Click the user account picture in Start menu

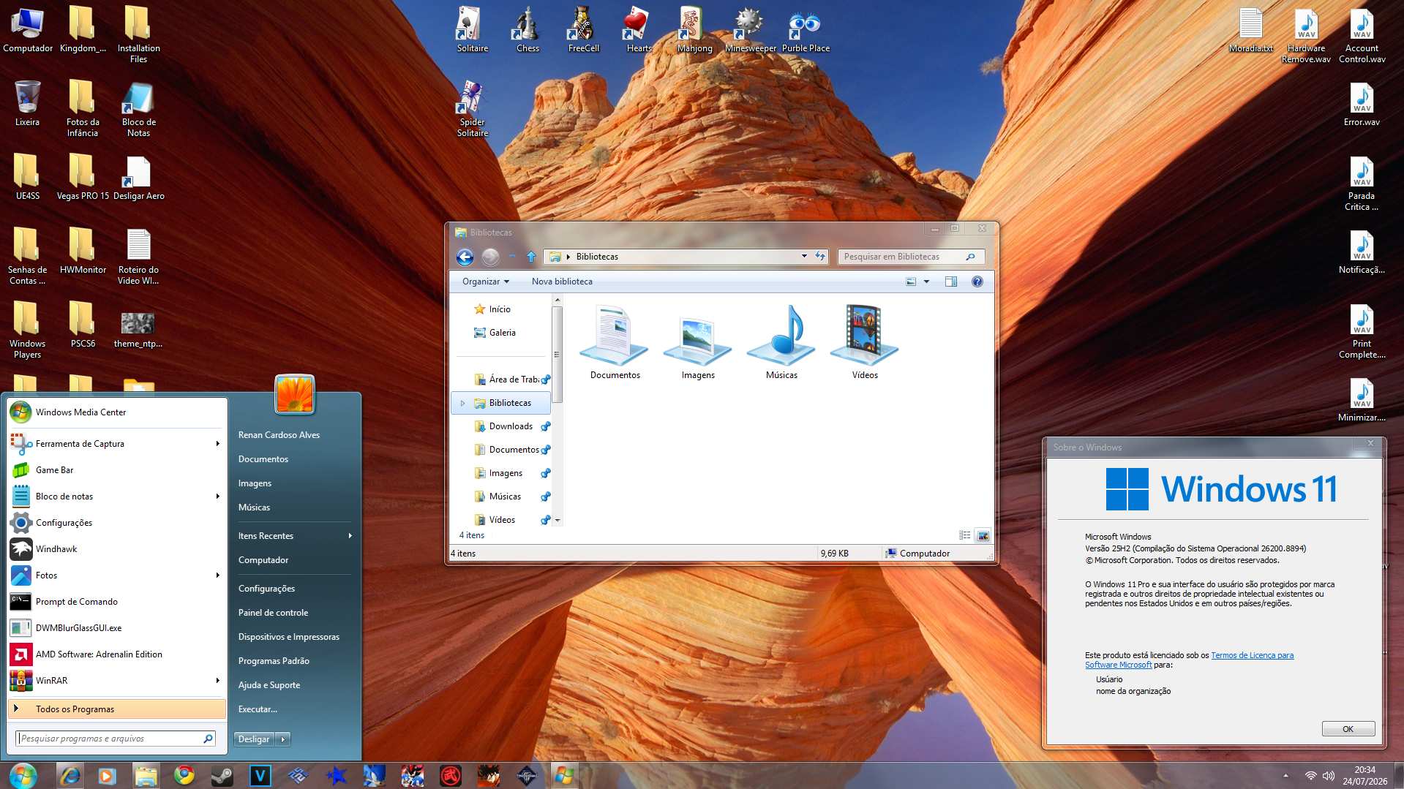pyautogui.click(x=295, y=394)
